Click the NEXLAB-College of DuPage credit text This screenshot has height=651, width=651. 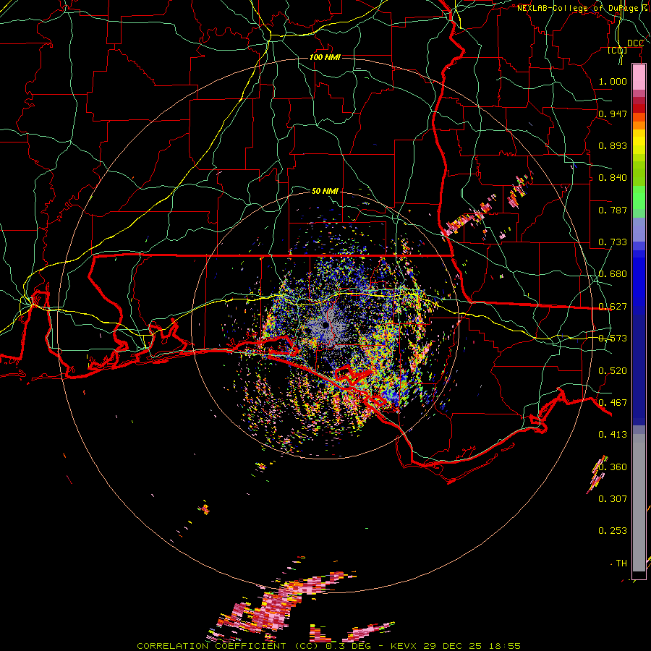[x=577, y=8]
